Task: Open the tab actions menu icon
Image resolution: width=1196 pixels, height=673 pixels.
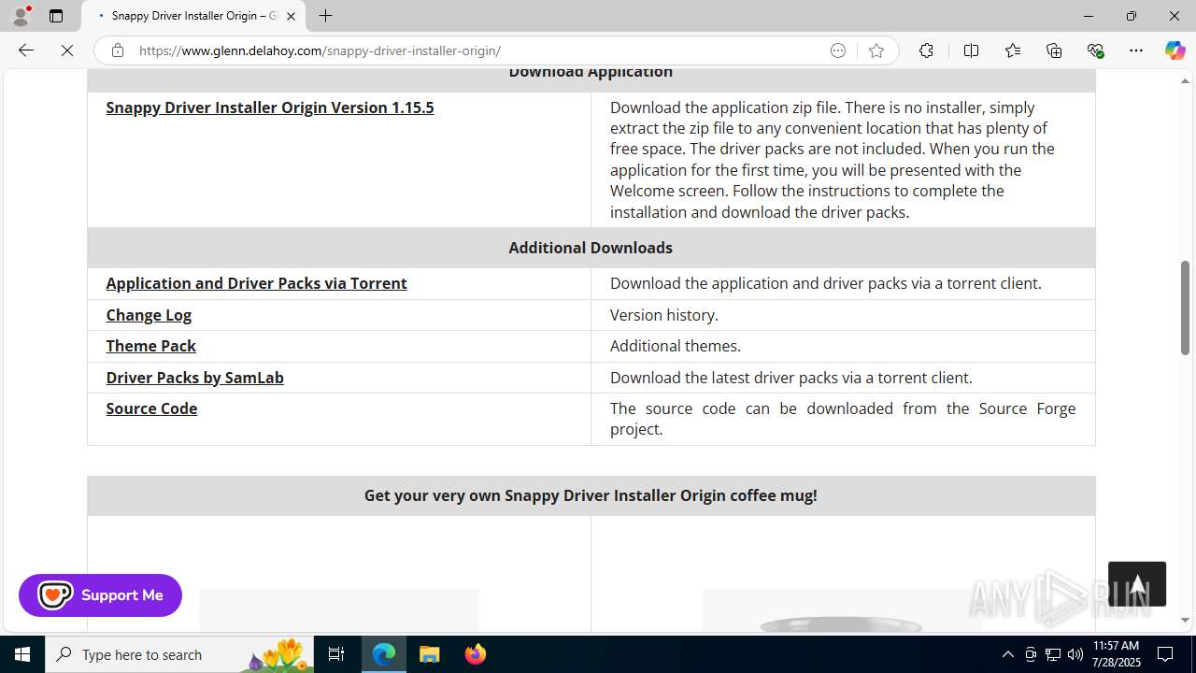Action: coord(56,16)
